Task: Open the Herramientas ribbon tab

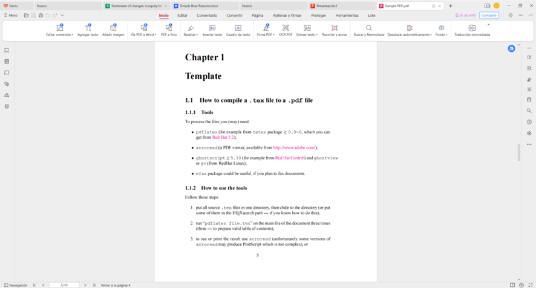Action: (x=347, y=15)
